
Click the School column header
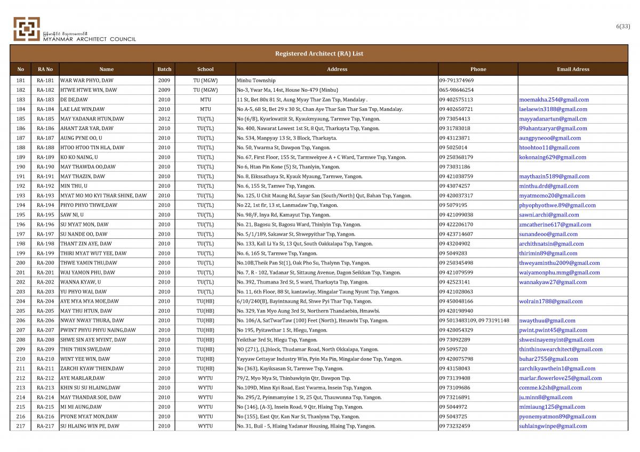tap(205, 69)
